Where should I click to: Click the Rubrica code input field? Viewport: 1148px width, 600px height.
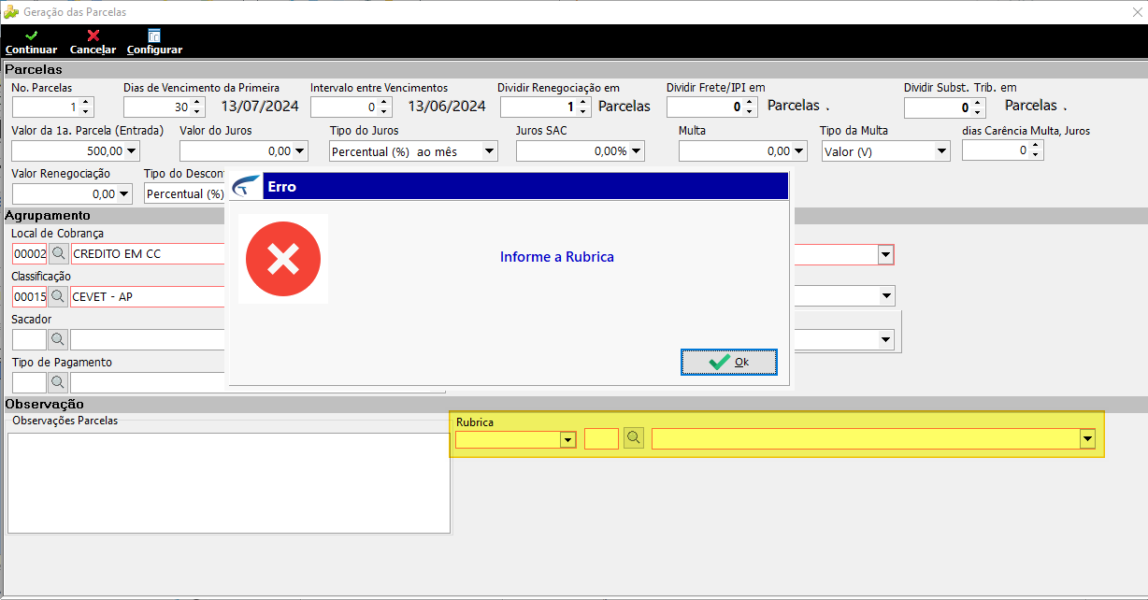click(601, 438)
